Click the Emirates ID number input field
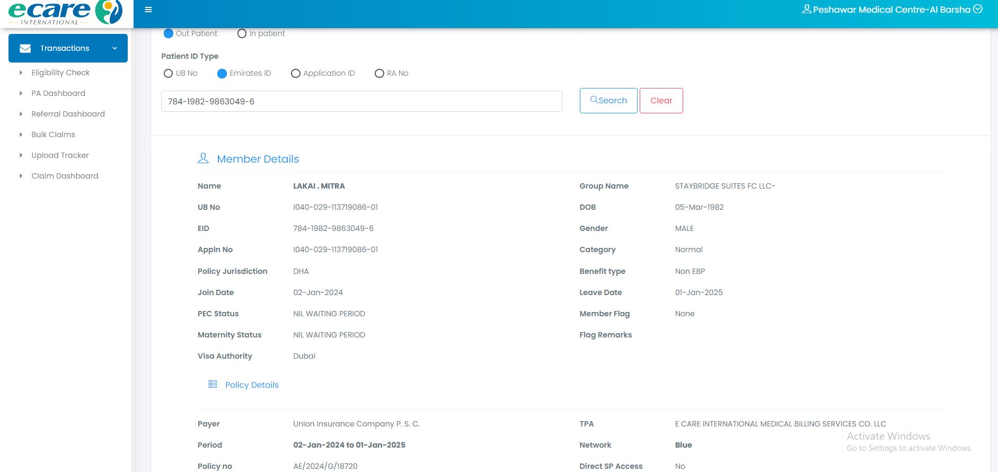This screenshot has height=472, width=998. coord(361,101)
